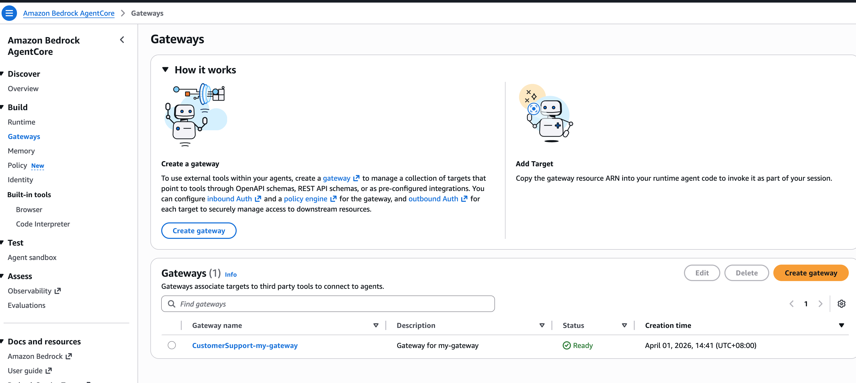The image size is (856, 383).
Task: Click the Info link beside Gateways heading
Action: [231, 275]
